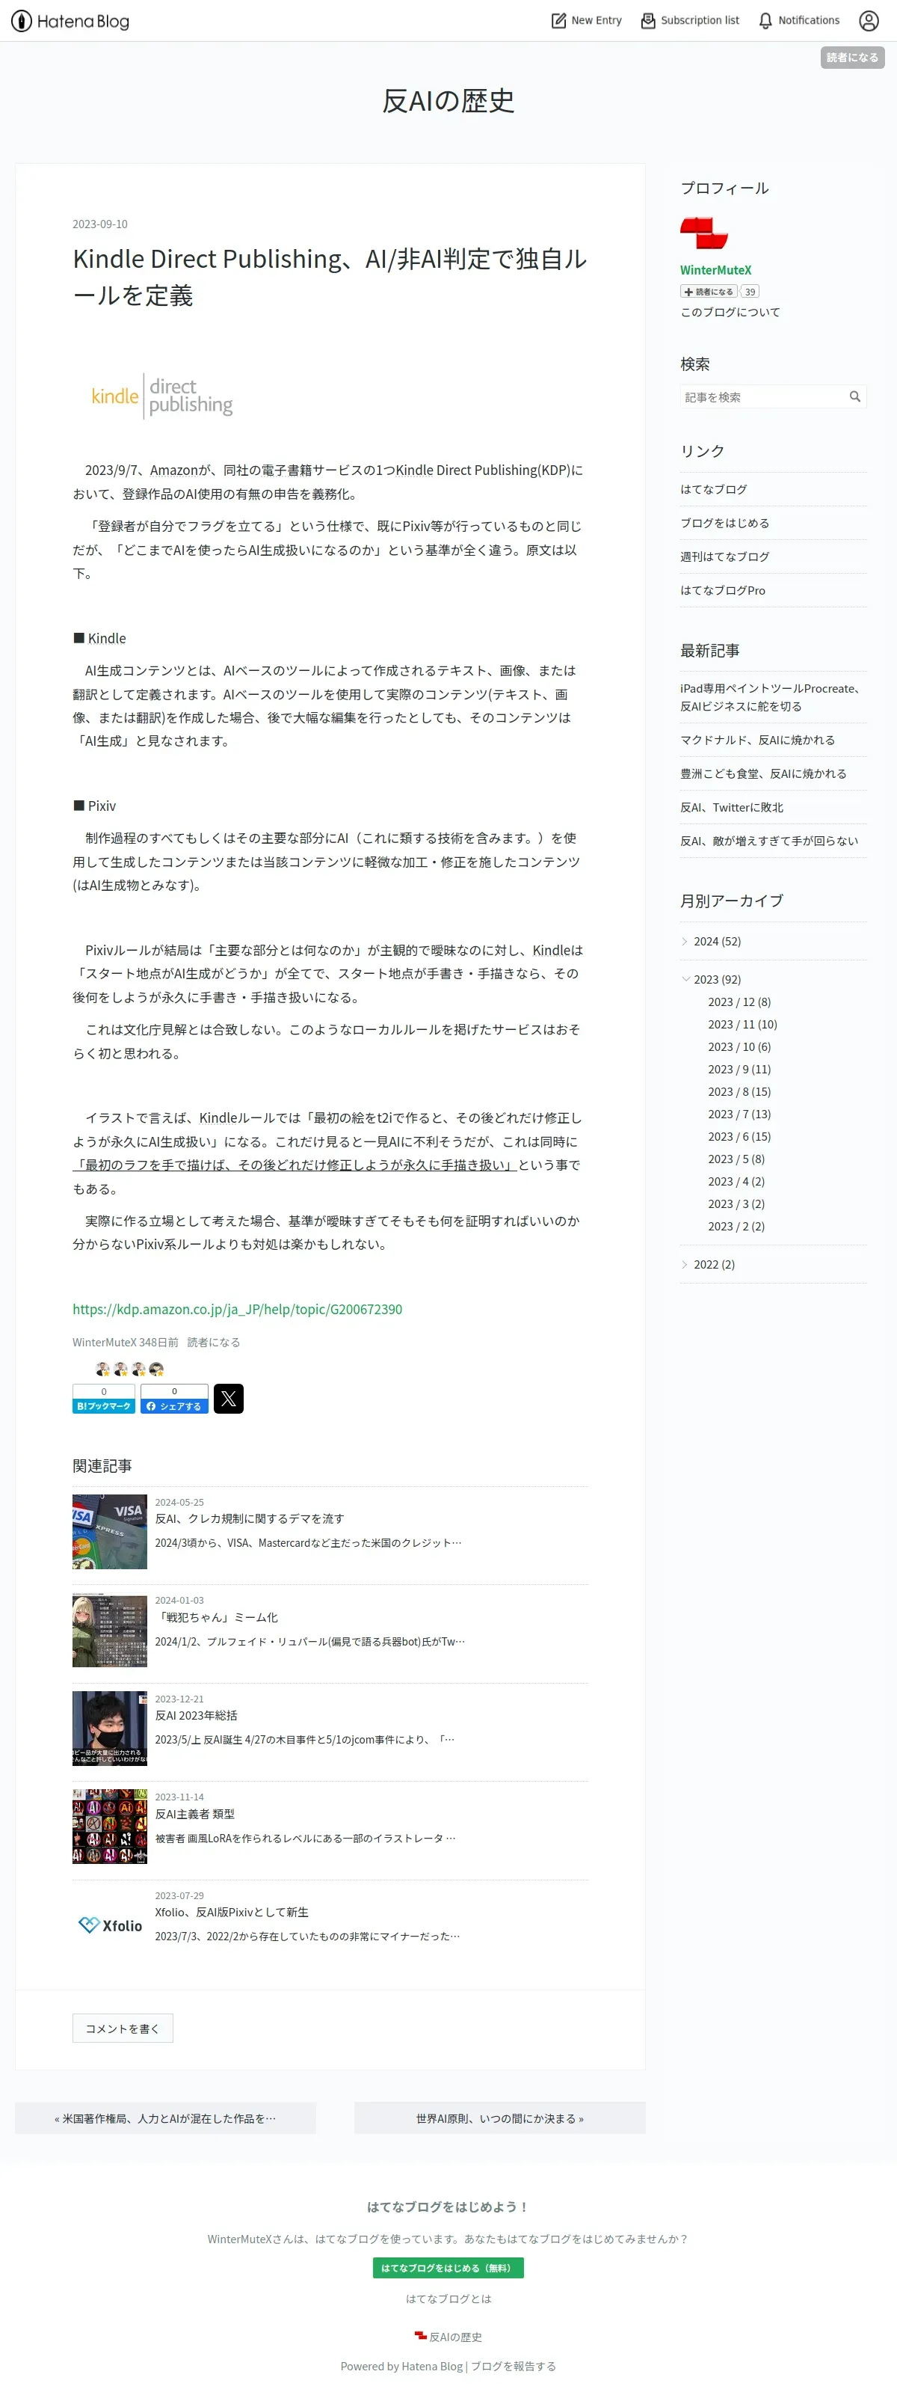Click the underlined 最初のラフを手で描けば text link
The image size is (897, 2404).
click(295, 1165)
